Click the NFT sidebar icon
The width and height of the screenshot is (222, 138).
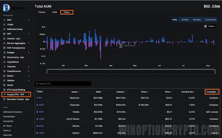click(x=4, y=34)
